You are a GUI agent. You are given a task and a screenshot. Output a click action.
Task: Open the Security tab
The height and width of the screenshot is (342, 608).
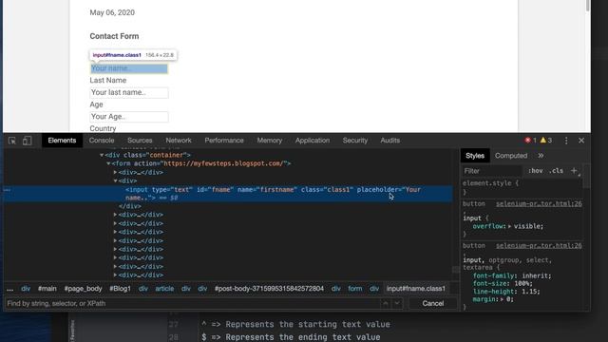[354, 141]
